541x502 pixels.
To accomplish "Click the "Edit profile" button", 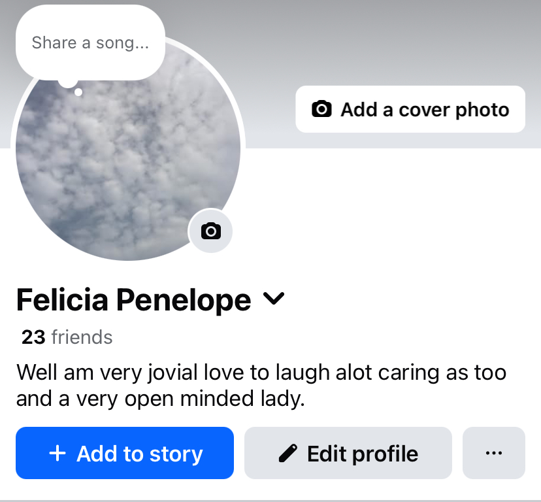I will (x=348, y=453).
